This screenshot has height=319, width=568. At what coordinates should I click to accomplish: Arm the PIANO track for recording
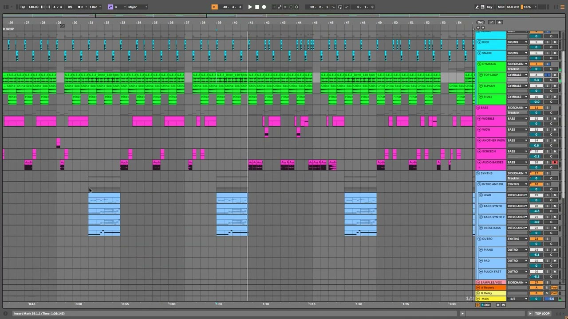click(x=554, y=250)
